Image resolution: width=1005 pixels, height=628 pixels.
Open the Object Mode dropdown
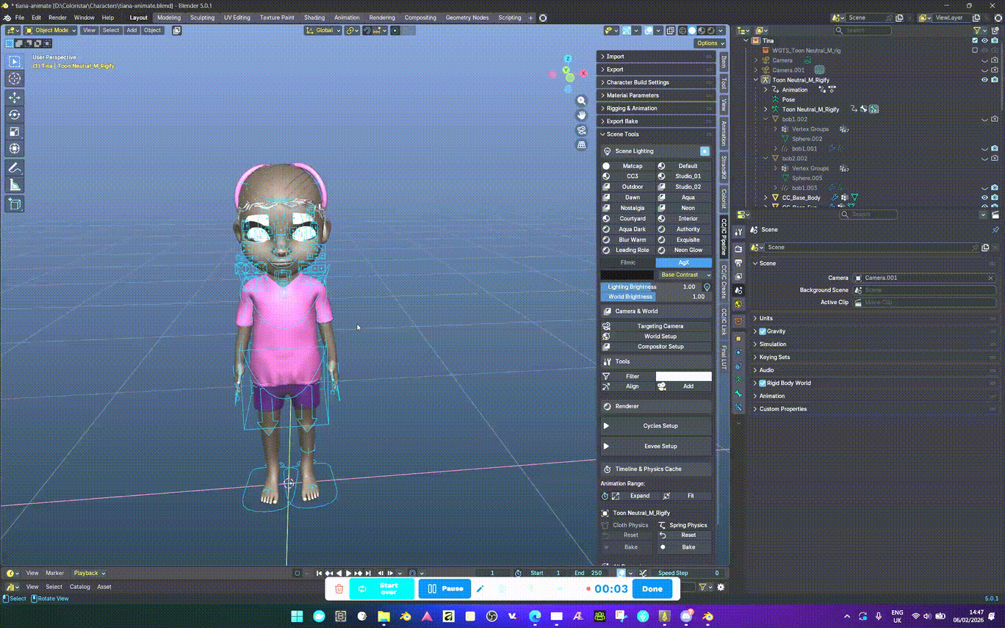pyautogui.click(x=51, y=30)
